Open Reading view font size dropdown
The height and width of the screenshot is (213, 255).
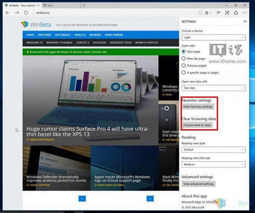point(213,165)
